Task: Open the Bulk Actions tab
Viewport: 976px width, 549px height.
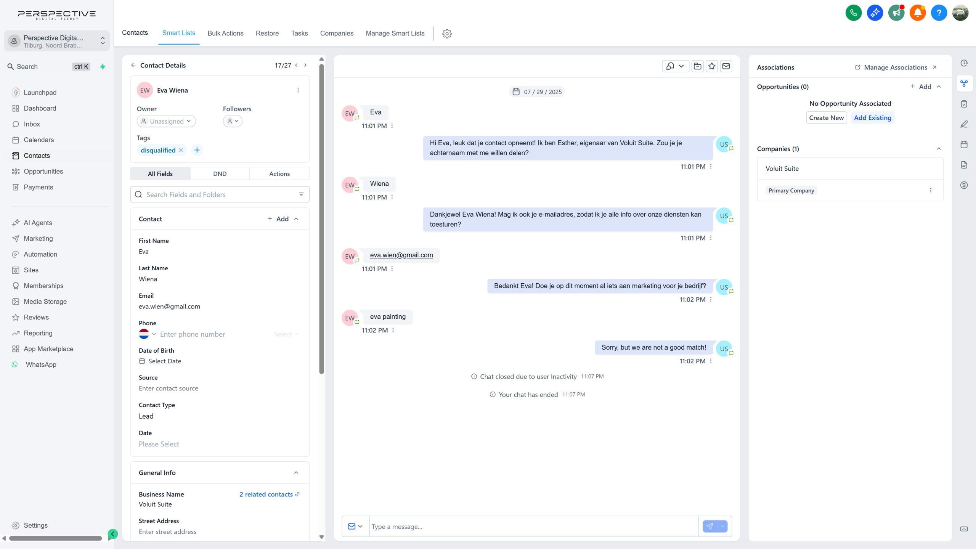Action: [x=225, y=34]
